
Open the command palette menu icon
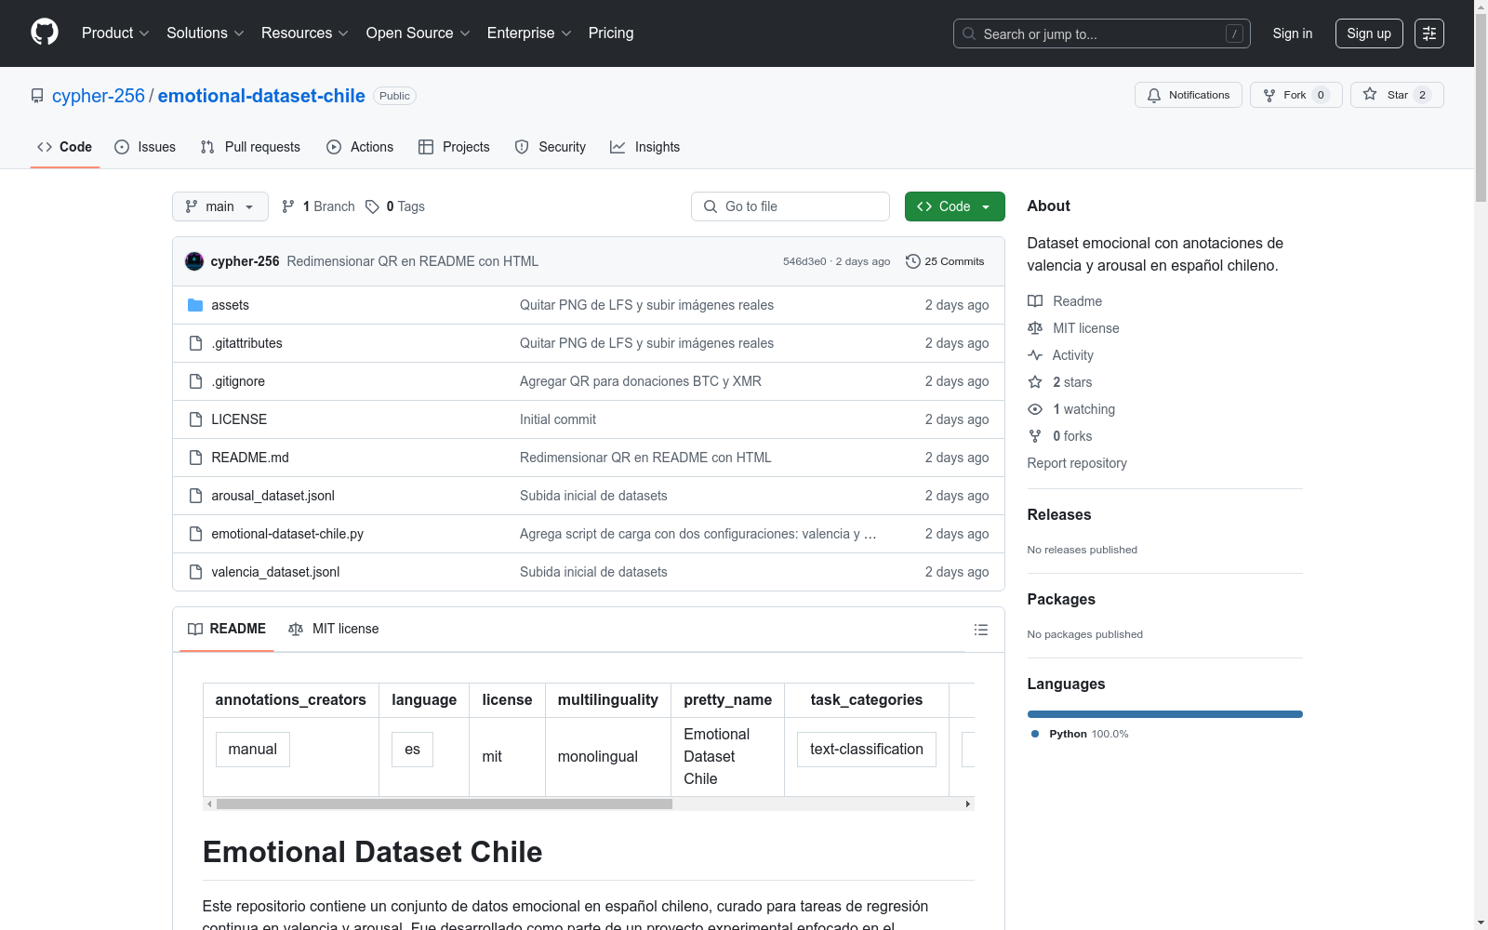pyautogui.click(x=1428, y=33)
